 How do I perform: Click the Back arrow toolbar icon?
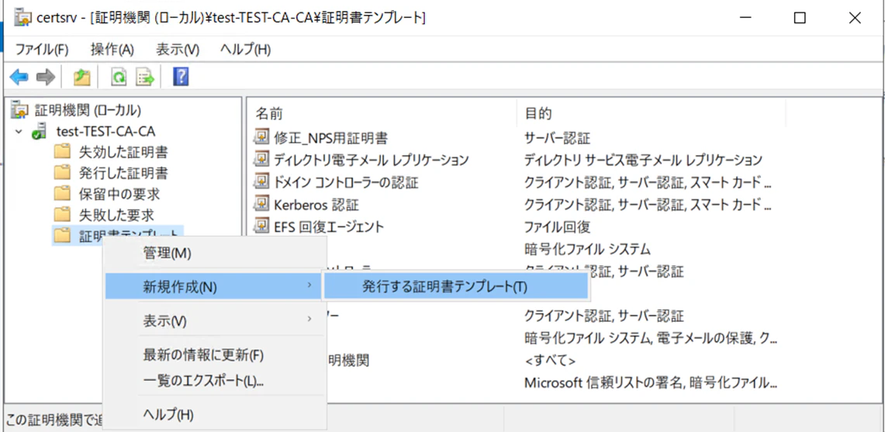pos(19,78)
